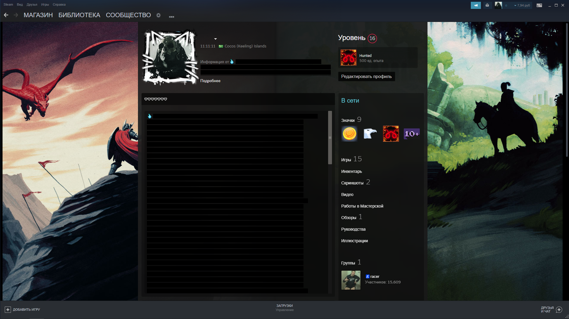This screenshot has width=569, height=319.
Task: Open the racer group name link
Action: coord(375,276)
